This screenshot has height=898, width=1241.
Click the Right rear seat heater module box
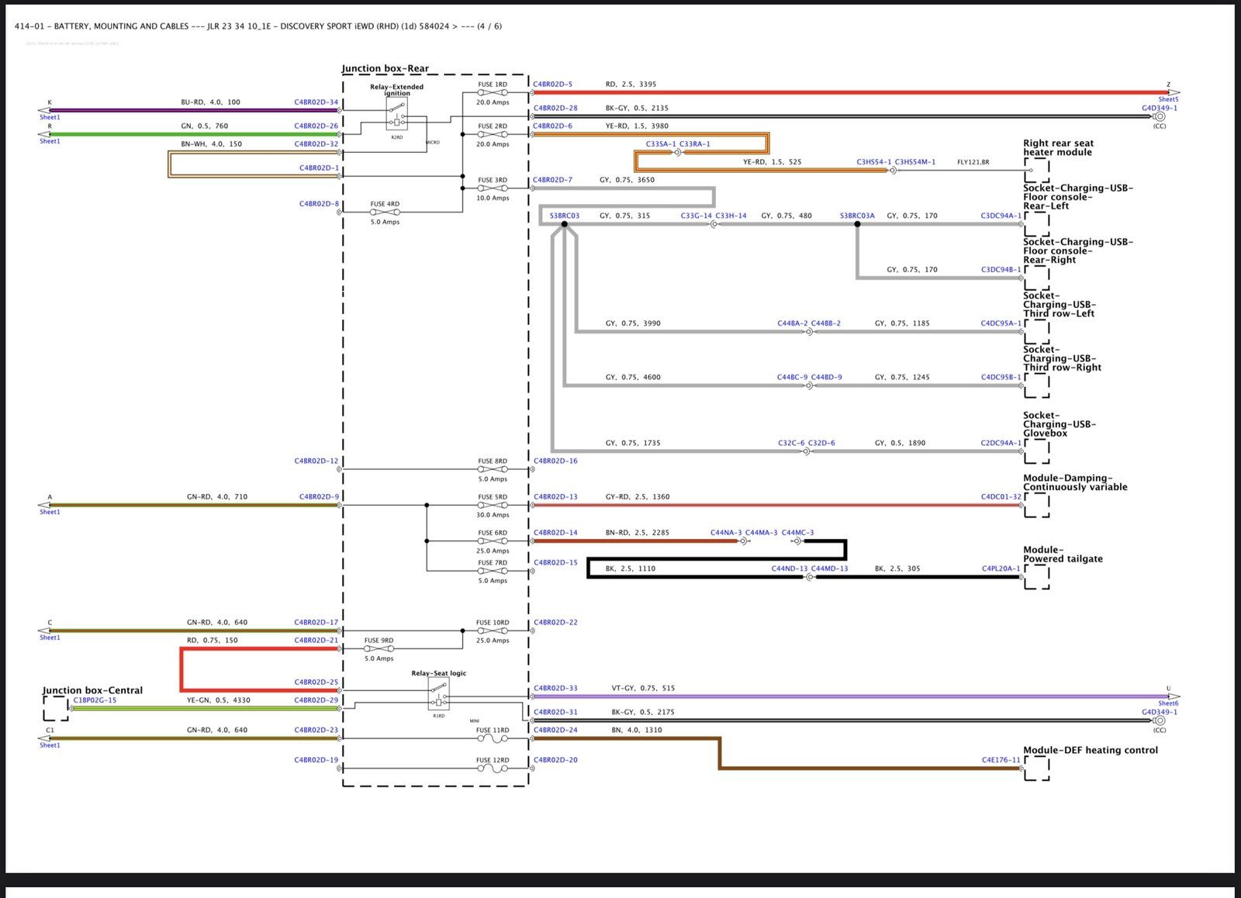coord(1037,171)
